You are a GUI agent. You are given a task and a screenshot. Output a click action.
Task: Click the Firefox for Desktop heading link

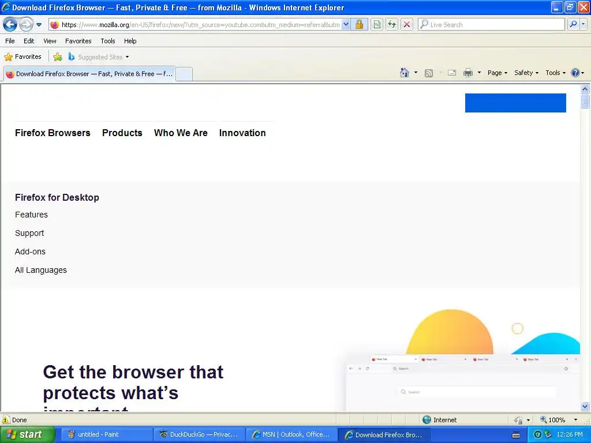[x=57, y=197]
